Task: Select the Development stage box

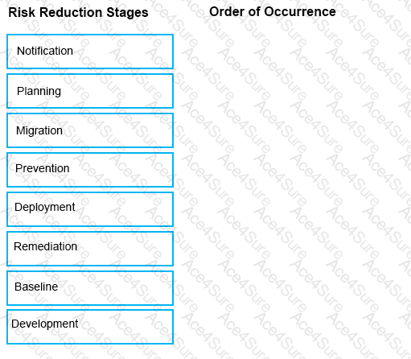Action: click(90, 327)
